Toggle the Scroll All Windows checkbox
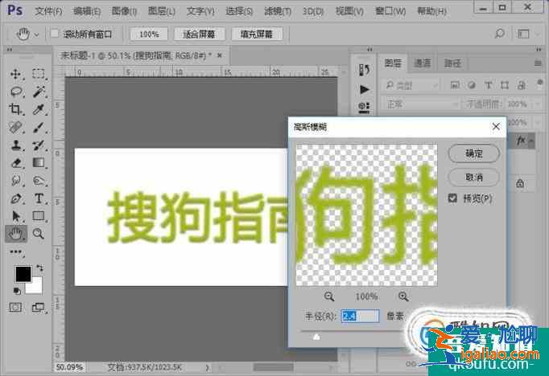Screen dimensions: 549x376 pyautogui.click(x=55, y=34)
